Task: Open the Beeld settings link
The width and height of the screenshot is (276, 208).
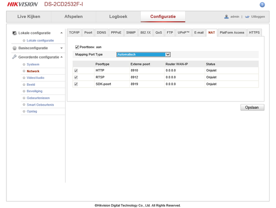Action: click(x=31, y=84)
